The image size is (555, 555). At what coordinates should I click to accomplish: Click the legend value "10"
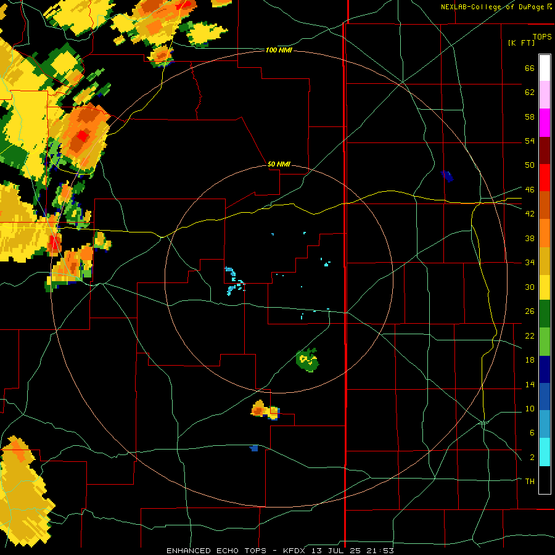[530, 409]
